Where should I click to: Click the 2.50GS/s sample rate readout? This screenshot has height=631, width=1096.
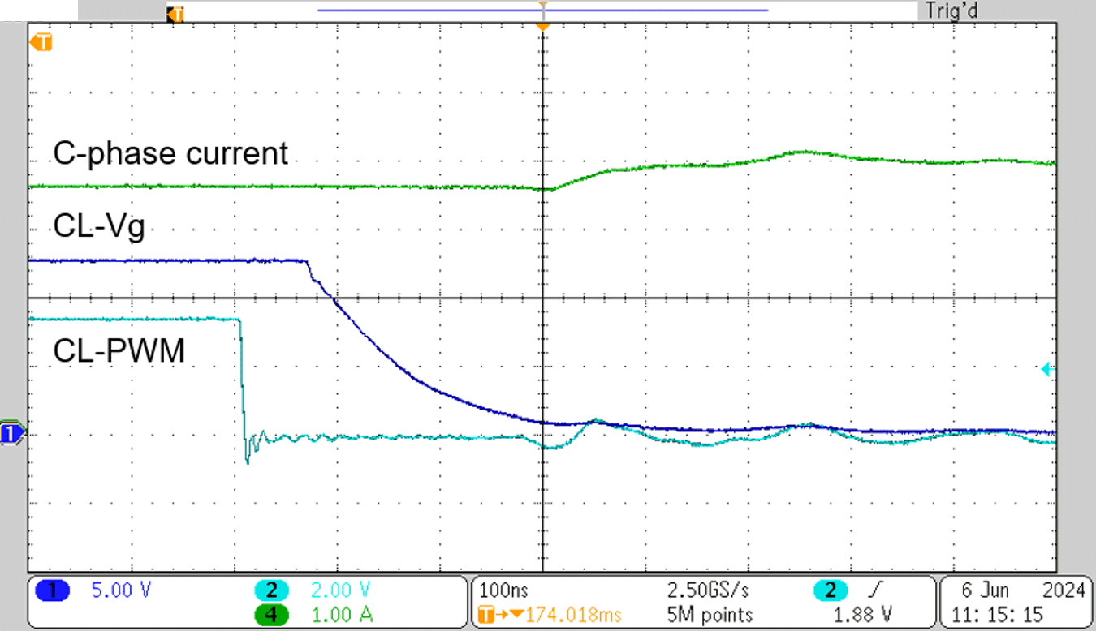tap(707, 591)
